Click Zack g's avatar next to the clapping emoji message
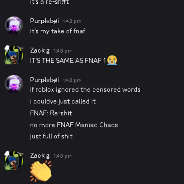This screenshot has height=184, width=184. point(14,160)
